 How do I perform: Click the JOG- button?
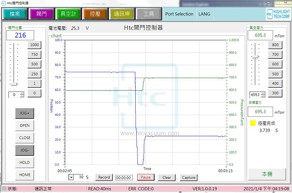(25, 150)
